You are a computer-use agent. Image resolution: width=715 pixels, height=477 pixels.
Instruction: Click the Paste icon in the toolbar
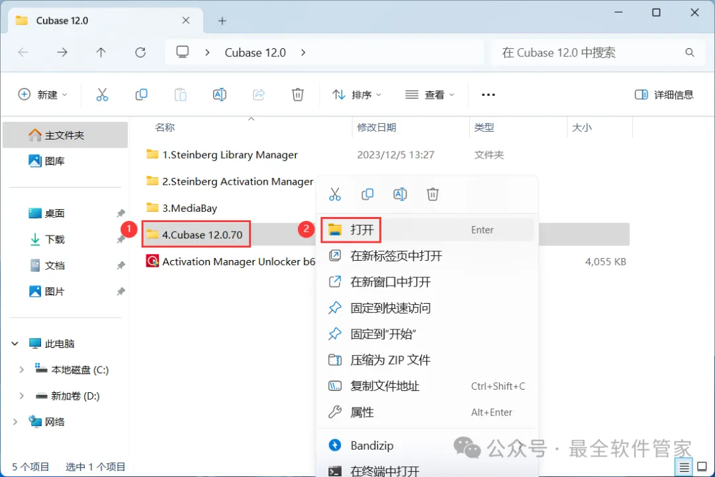point(181,95)
